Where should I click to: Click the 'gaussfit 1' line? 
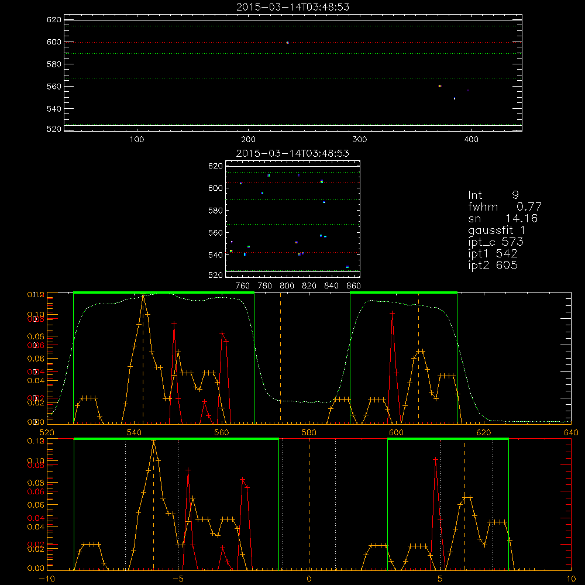497,230
